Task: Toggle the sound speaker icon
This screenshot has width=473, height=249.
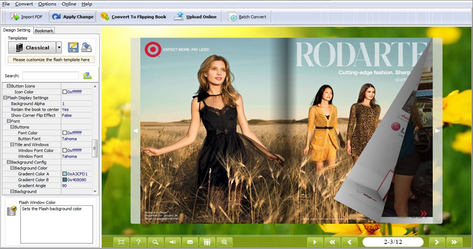Action: pyautogui.click(x=173, y=242)
